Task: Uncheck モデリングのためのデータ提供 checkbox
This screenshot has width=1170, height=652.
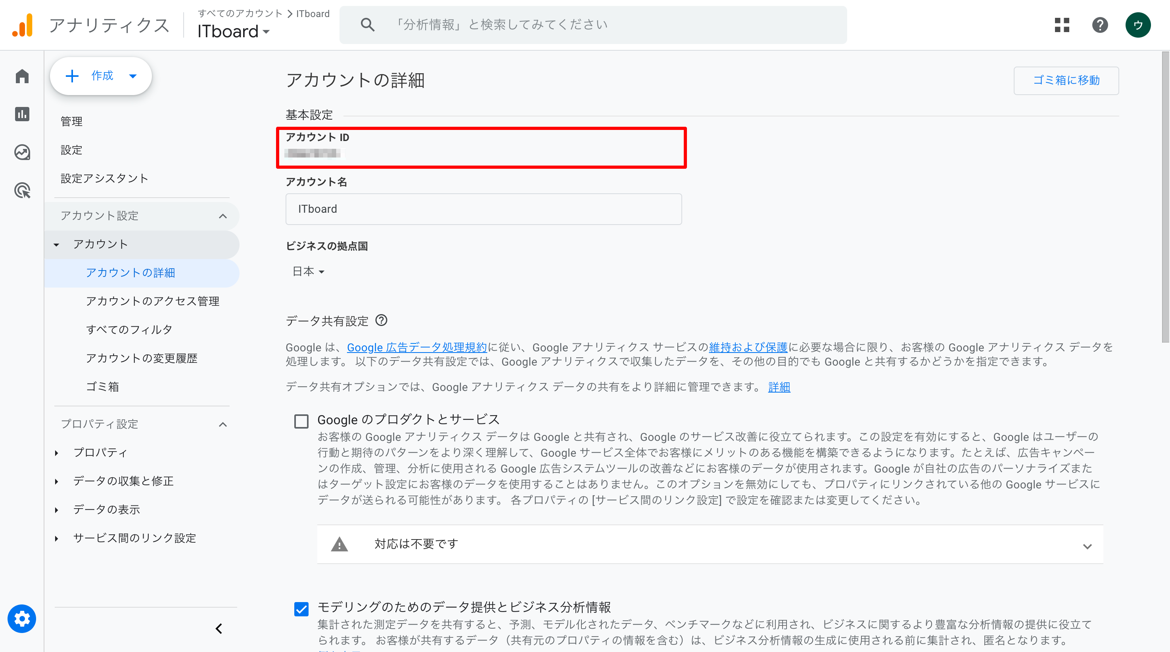Action: [x=301, y=609]
